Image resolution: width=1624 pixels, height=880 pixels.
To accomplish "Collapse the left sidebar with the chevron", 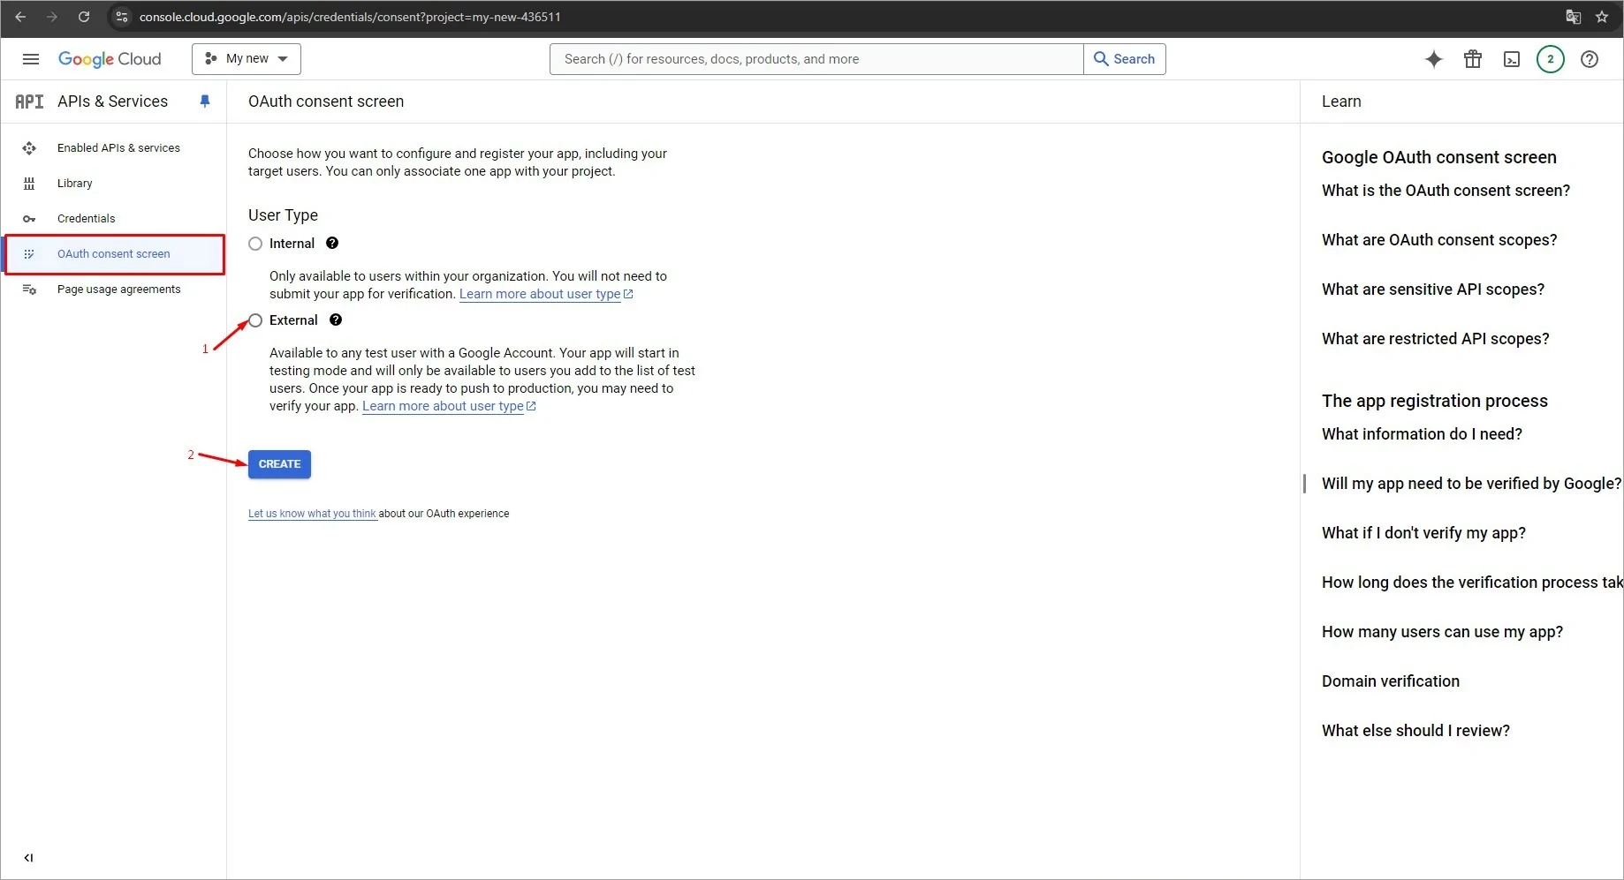I will coord(29,857).
